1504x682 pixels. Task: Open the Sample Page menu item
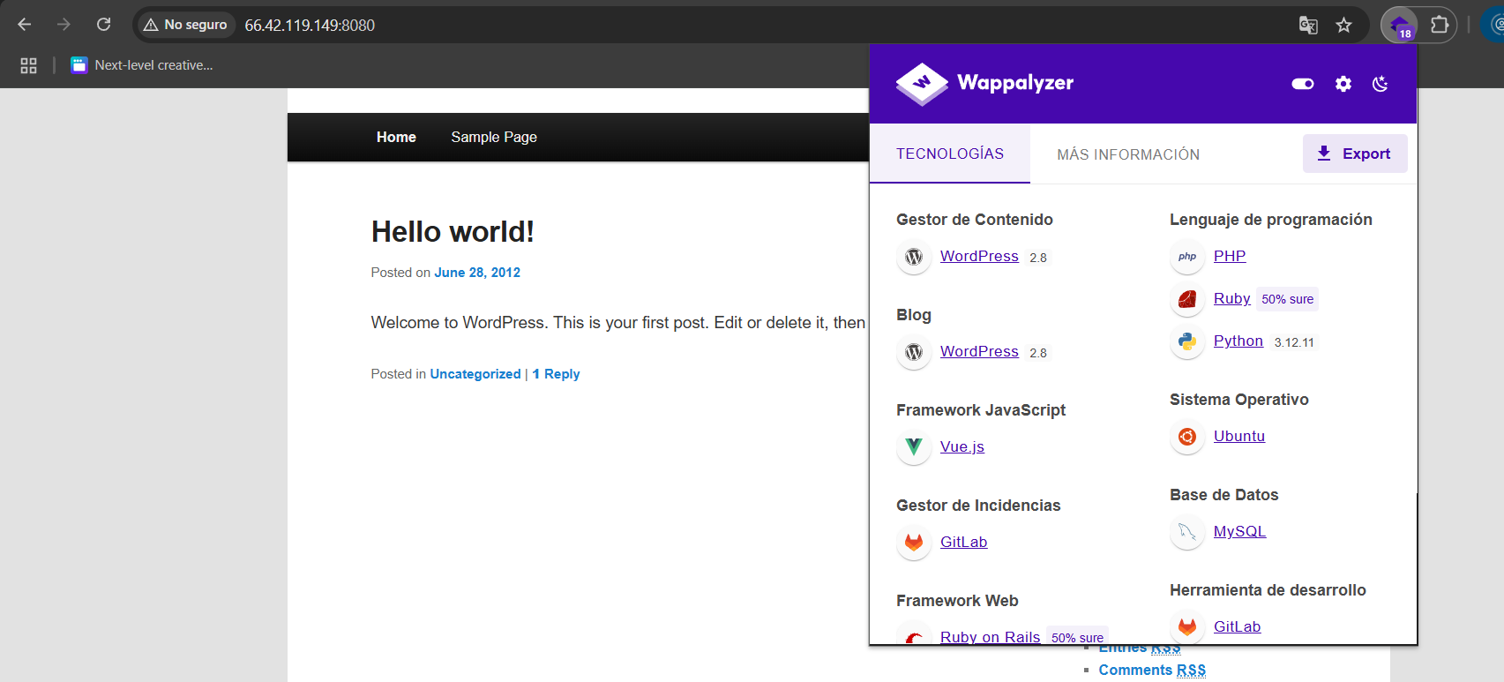coord(494,137)
